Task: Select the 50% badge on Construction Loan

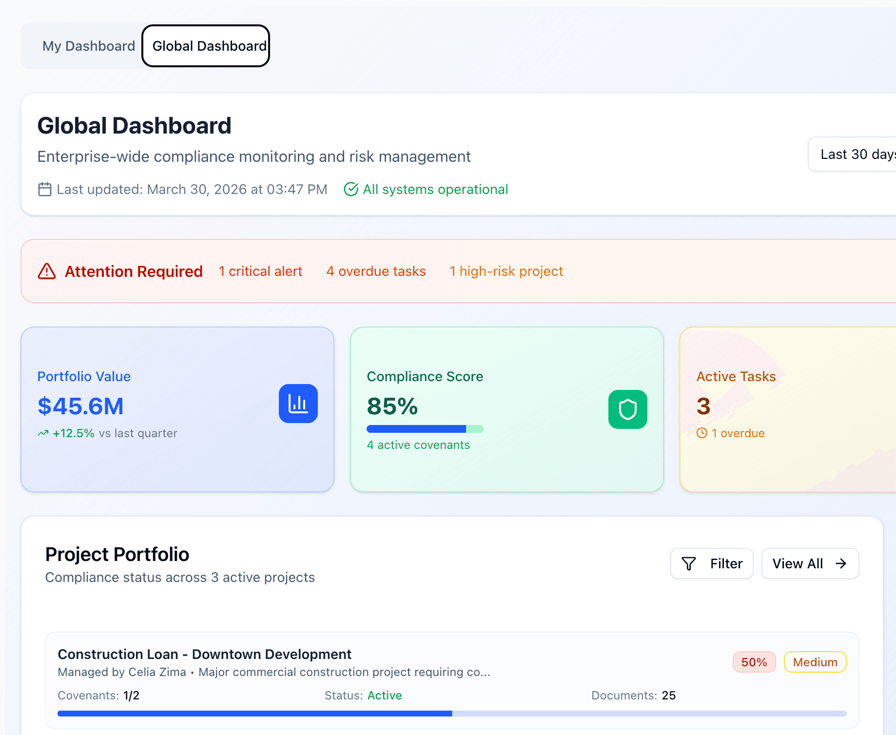Action: coord(754,662)
